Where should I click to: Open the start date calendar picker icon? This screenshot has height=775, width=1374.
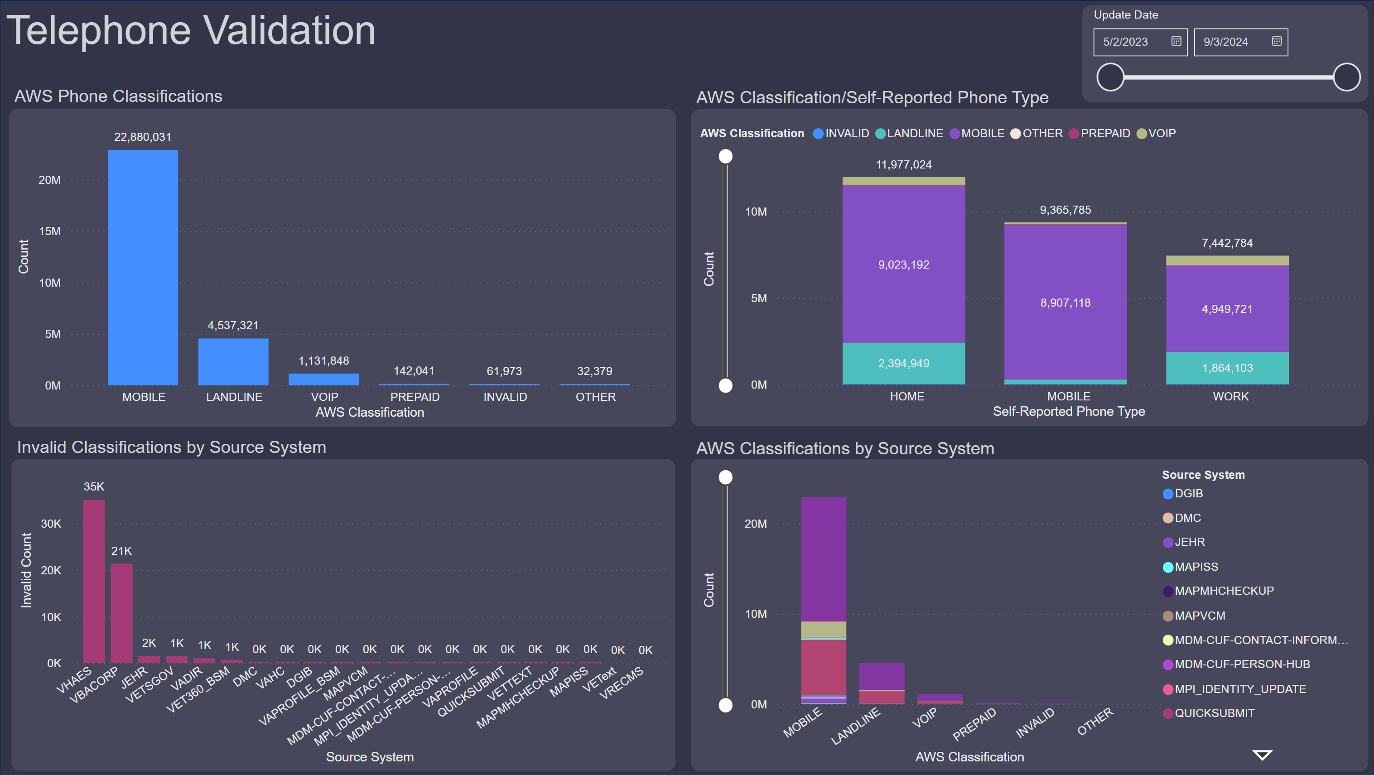[x=1176, y=42]
